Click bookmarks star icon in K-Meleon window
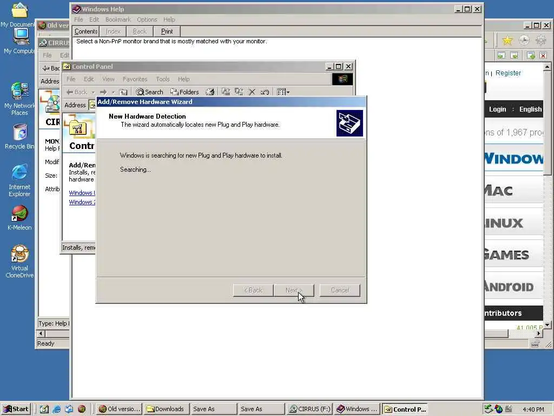This screenshot has width=554, height=416. click(507, 40)
